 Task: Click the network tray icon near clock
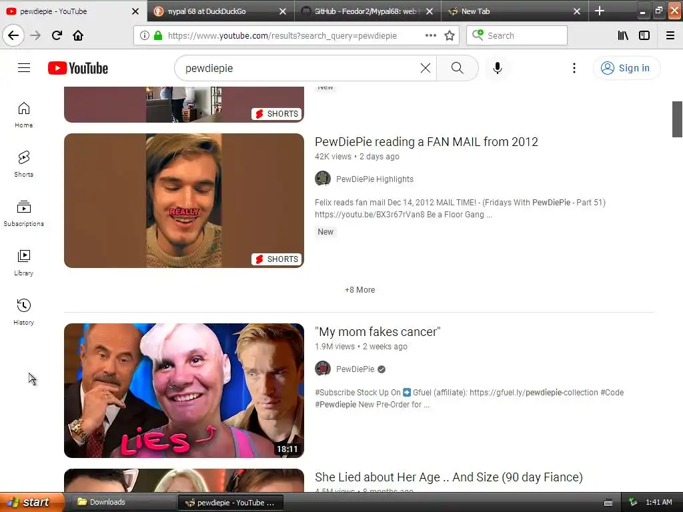click(x=633, y=502)
